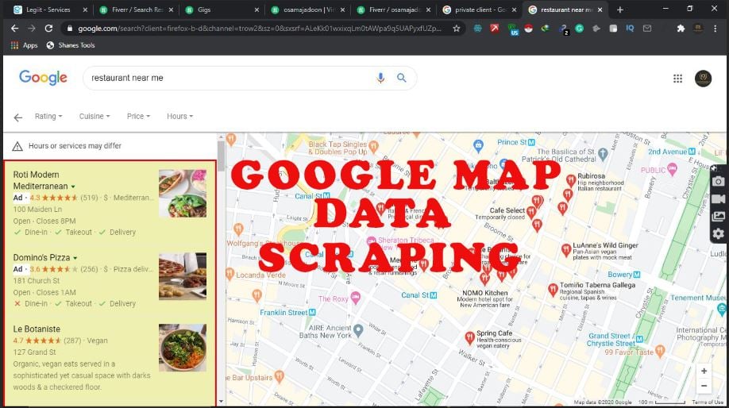The width and height of the screenshot is (729, 408).
Task: Click Tomiño Taberna Gallega map pin
Action: pyautogui.click(x=553, y=290)
